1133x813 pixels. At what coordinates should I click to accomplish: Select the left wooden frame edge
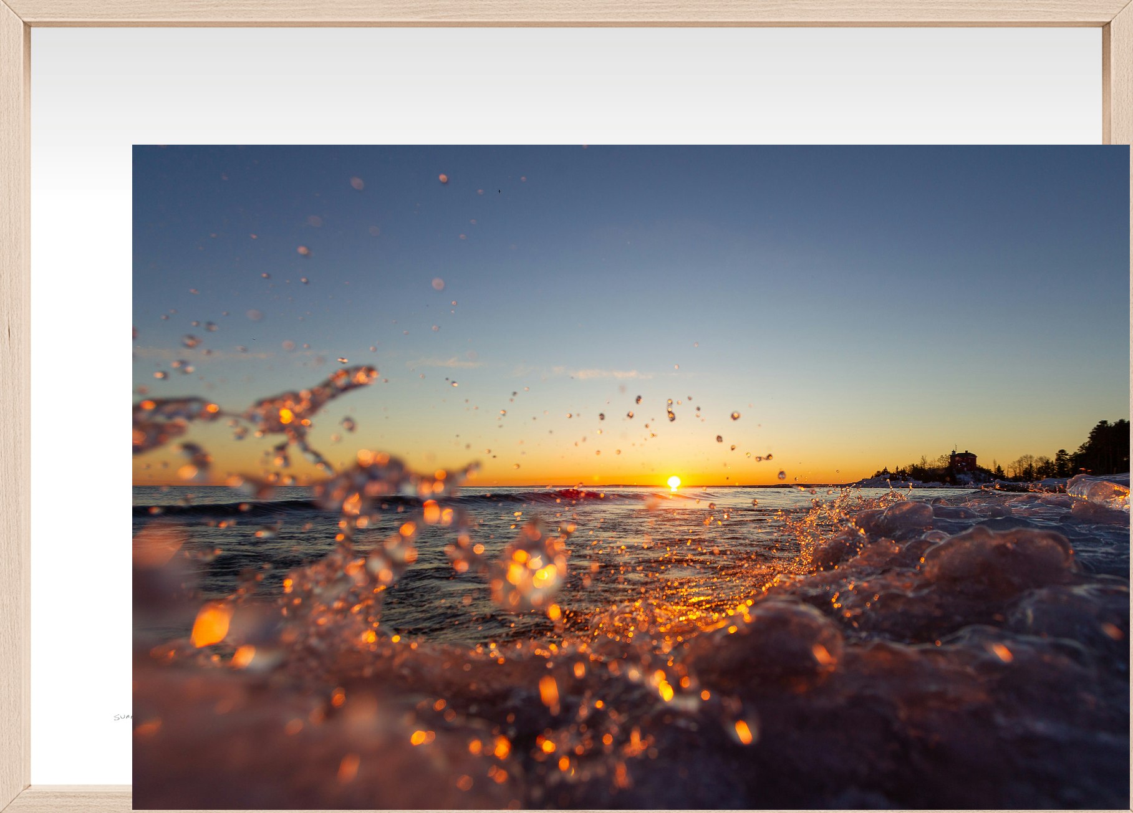(14, 405)
